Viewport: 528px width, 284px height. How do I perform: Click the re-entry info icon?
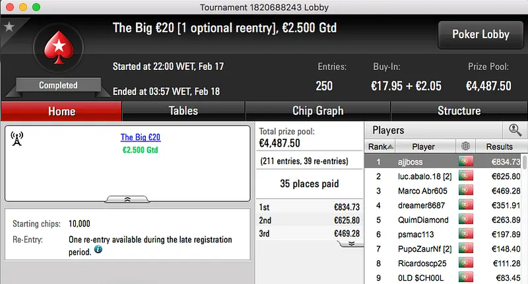[x=98, y=250]
